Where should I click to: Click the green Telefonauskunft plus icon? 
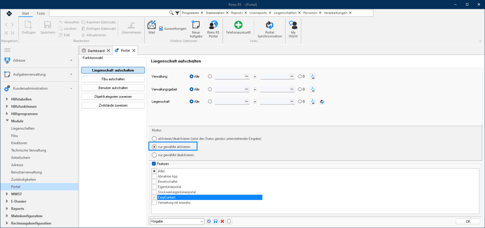coord(238,25)
